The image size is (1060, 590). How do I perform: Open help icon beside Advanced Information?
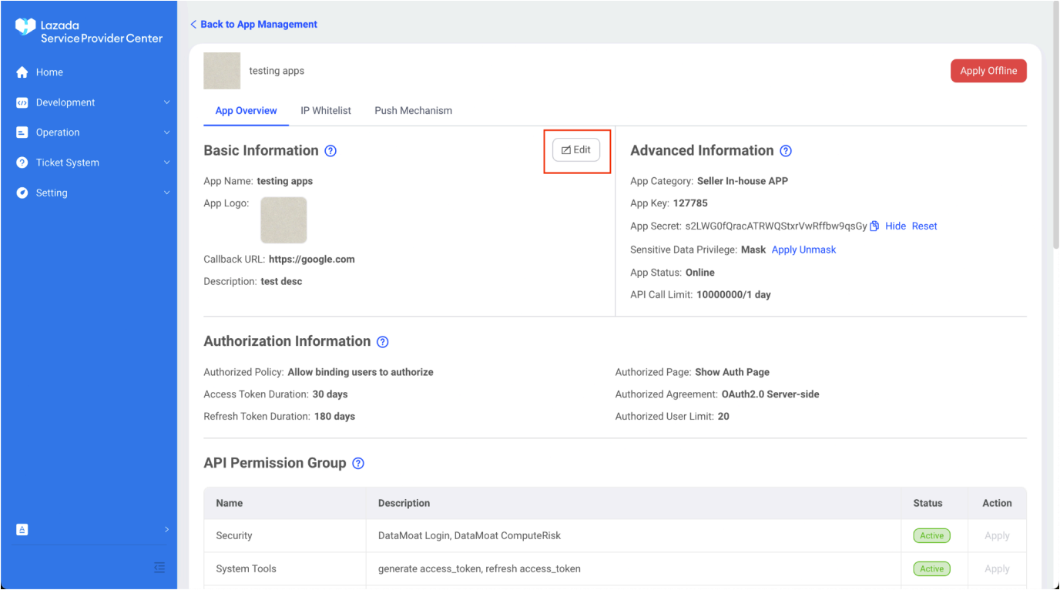coord(786,151)
